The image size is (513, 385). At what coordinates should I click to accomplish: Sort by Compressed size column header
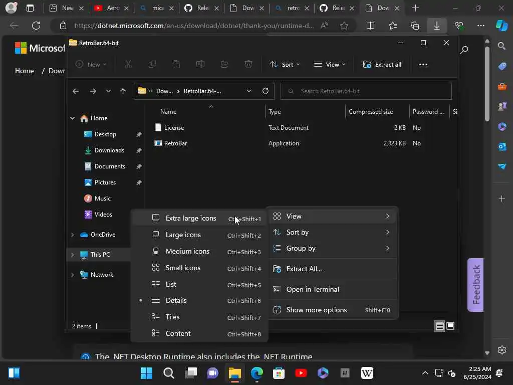tap(371, 112)
